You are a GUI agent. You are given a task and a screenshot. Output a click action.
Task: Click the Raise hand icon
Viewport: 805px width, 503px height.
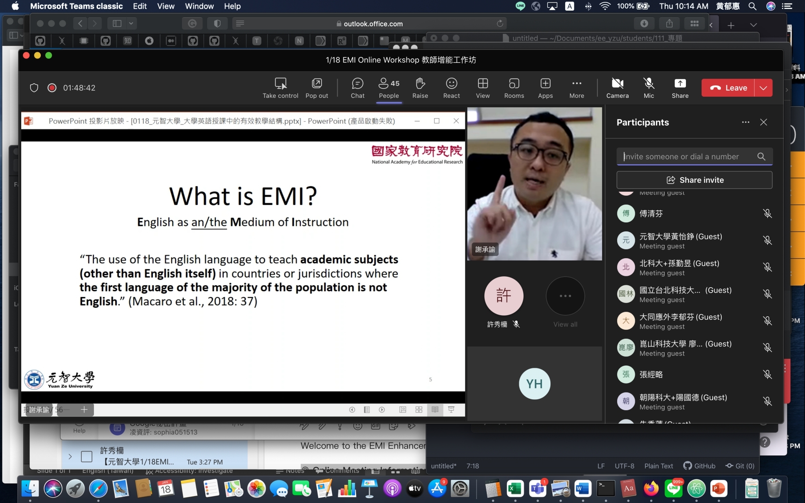click(420, 88)
